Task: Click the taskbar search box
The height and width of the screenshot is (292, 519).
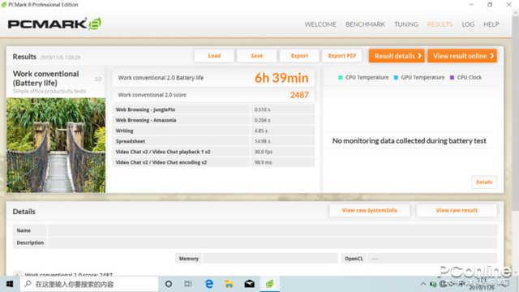Action: [89, 284]
